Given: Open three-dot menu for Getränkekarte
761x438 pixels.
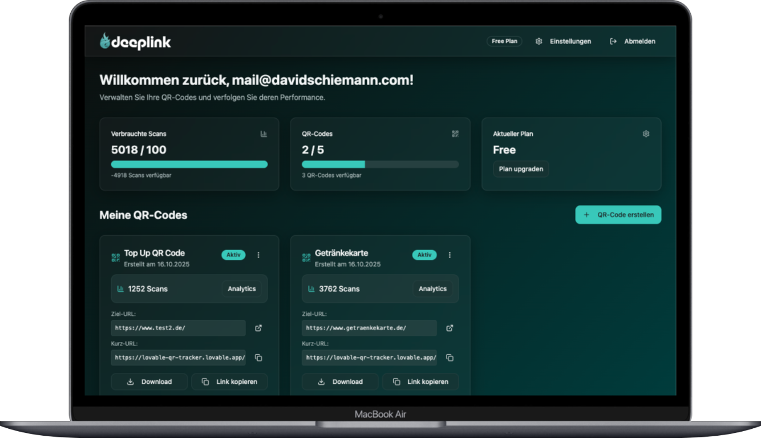Looking at the screenshot, I should tap(450, 255).
